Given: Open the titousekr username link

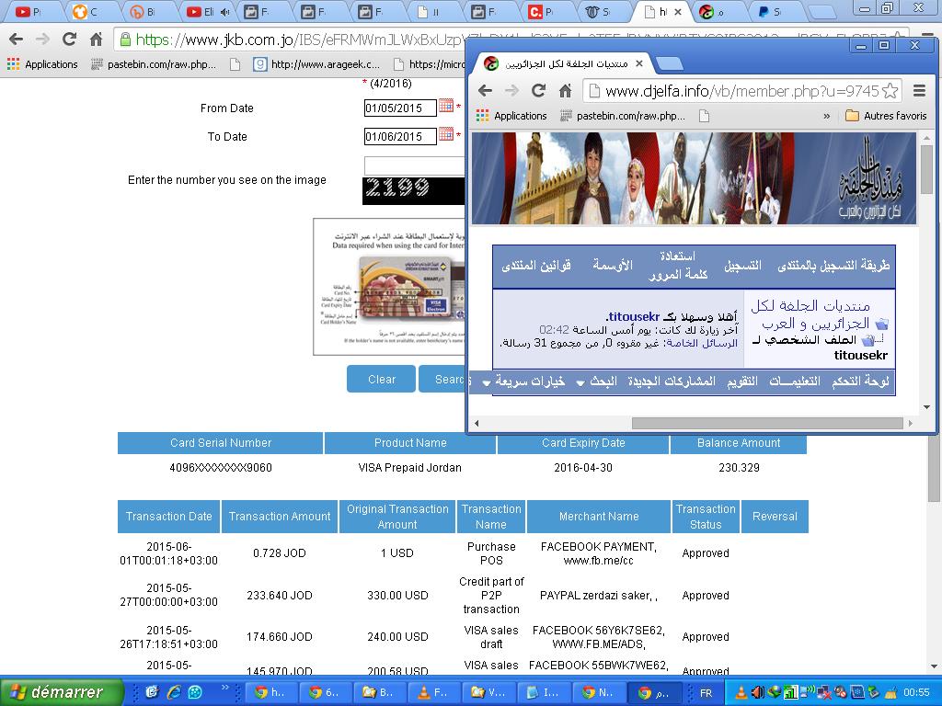Looking at the screenshot, I should (633, 316).
